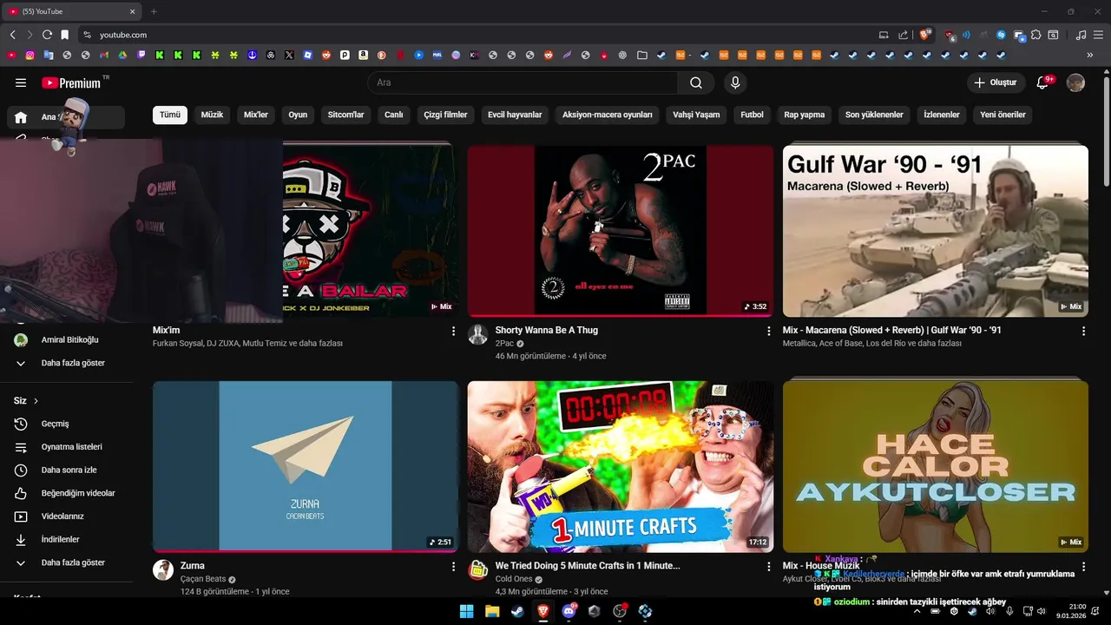Viewport: 1111px width, 625px height.
Task: Expand Daha fazla göster under Siz section
Action: [67, 562]
